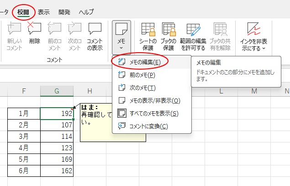Viewport: 290px width, 186px height.
Task: Switch to the 表示 (View) tab
Action: click(x=44, y=12)
